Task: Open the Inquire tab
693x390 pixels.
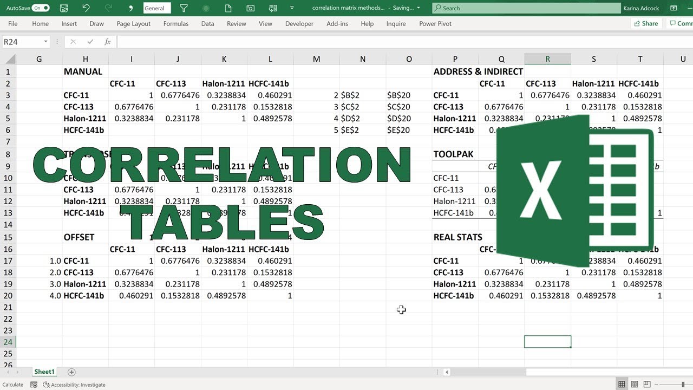Action: [396, 24]
